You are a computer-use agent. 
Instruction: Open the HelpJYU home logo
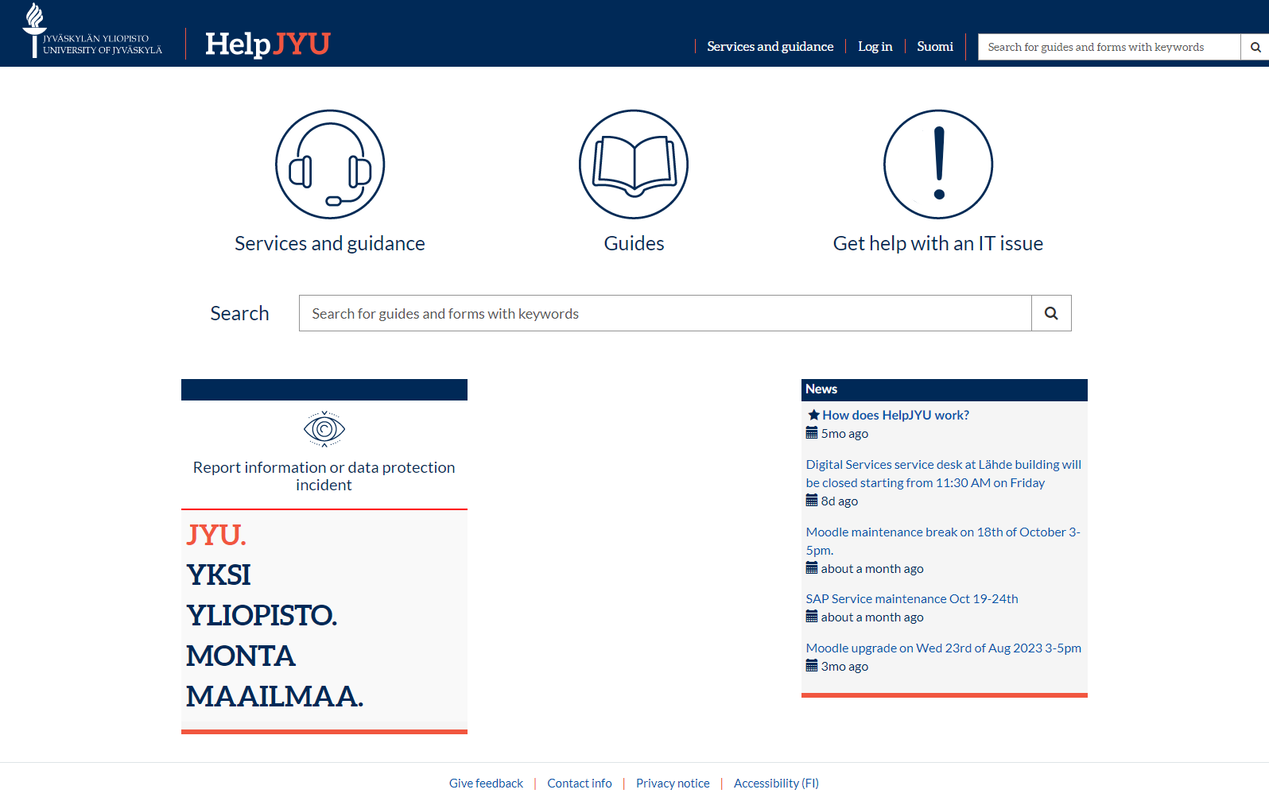point(268,44)
